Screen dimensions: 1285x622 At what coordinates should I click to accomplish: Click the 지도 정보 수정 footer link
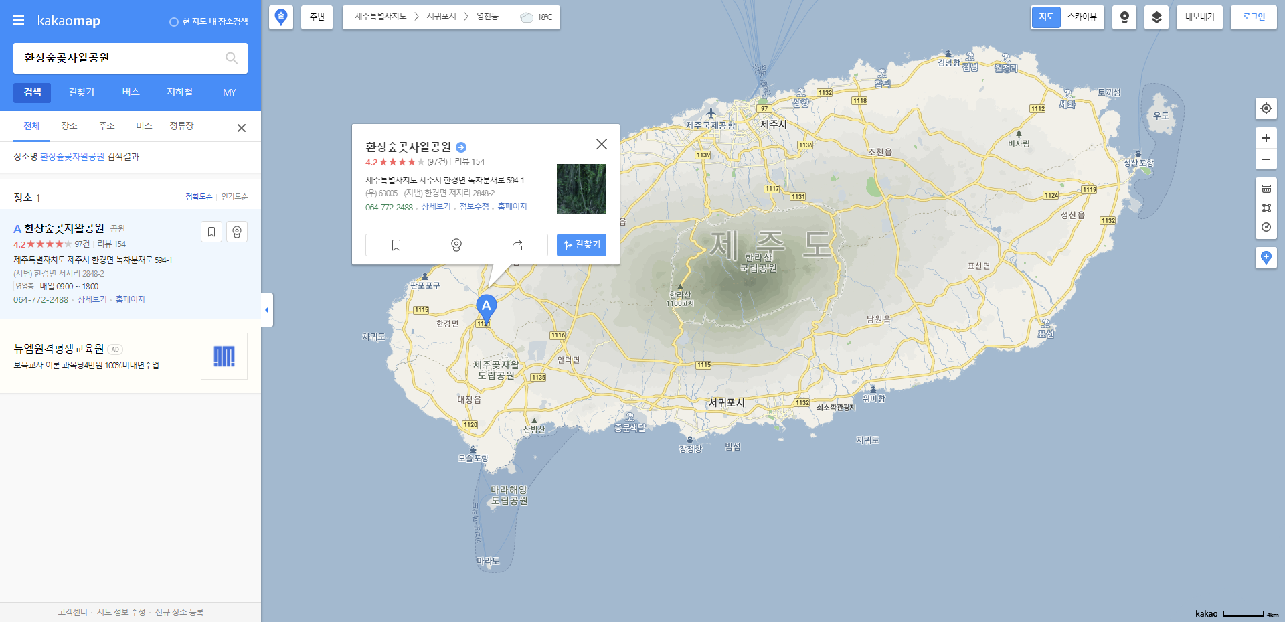coord(121,612)
